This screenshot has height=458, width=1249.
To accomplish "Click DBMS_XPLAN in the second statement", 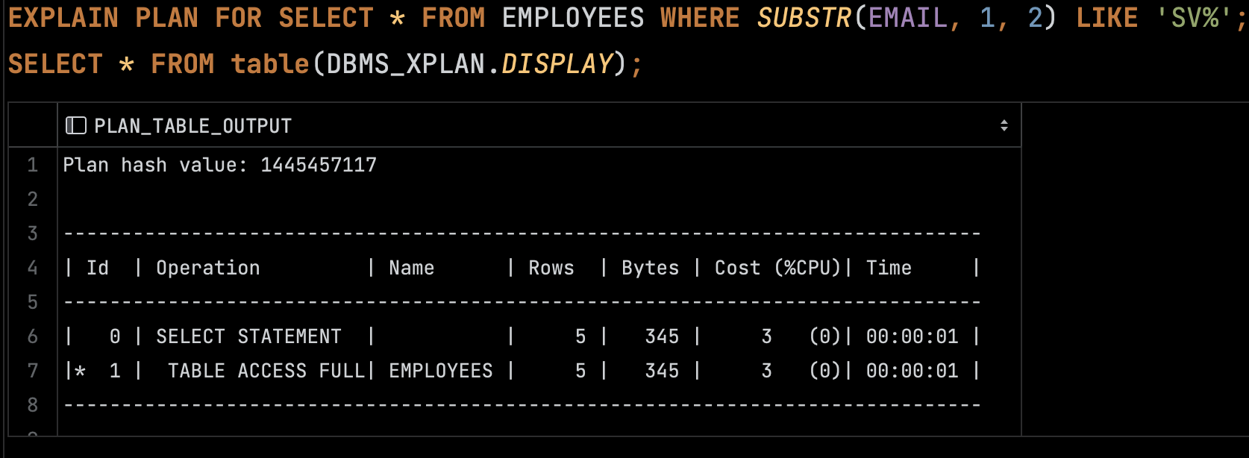I will pos(406,64).
